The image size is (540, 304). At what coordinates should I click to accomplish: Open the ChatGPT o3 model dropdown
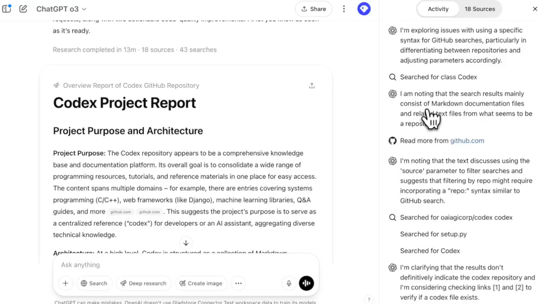pyautogui.click(x=61, y=9)
